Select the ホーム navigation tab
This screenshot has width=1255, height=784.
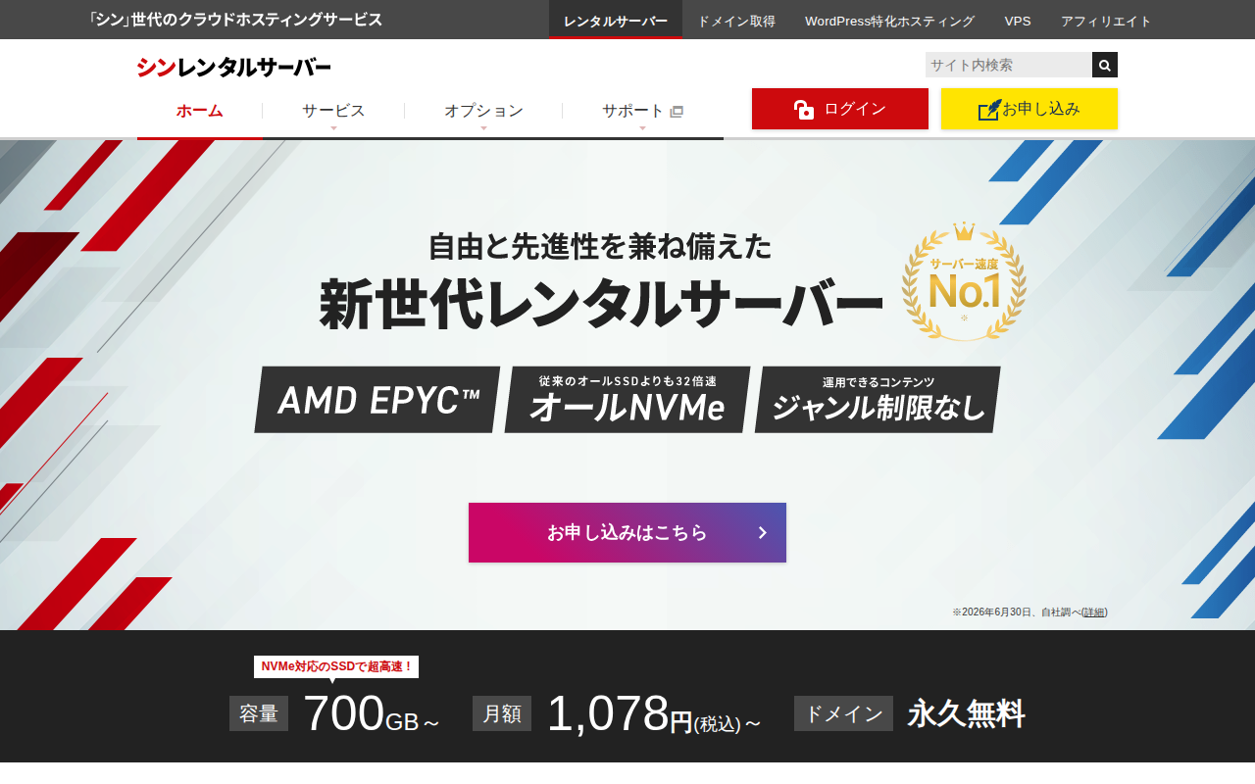click(x=200, y=112)
